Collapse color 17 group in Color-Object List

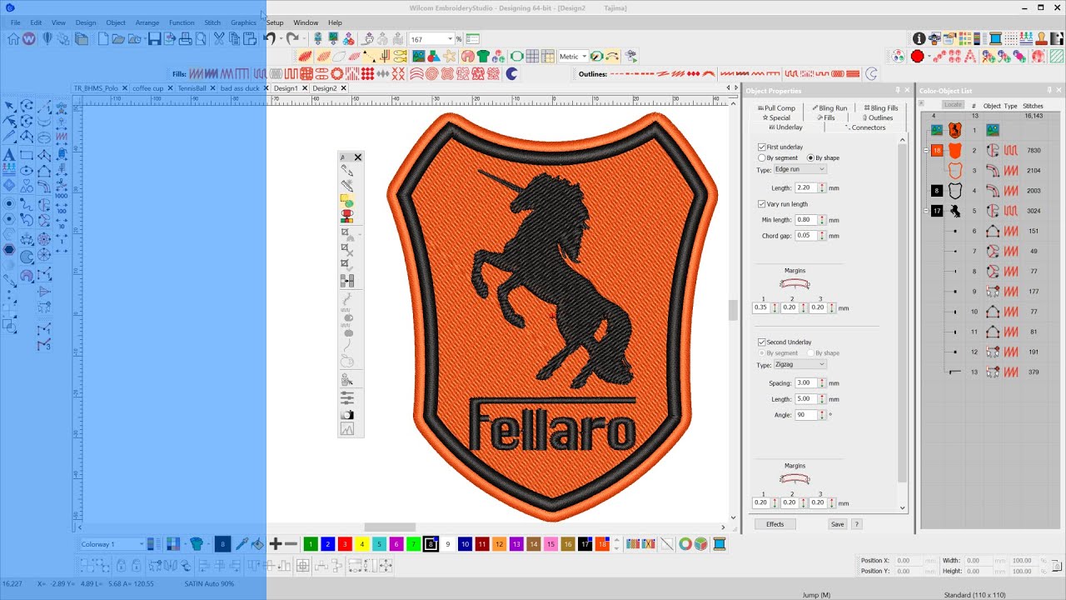[x=927, y=211]
